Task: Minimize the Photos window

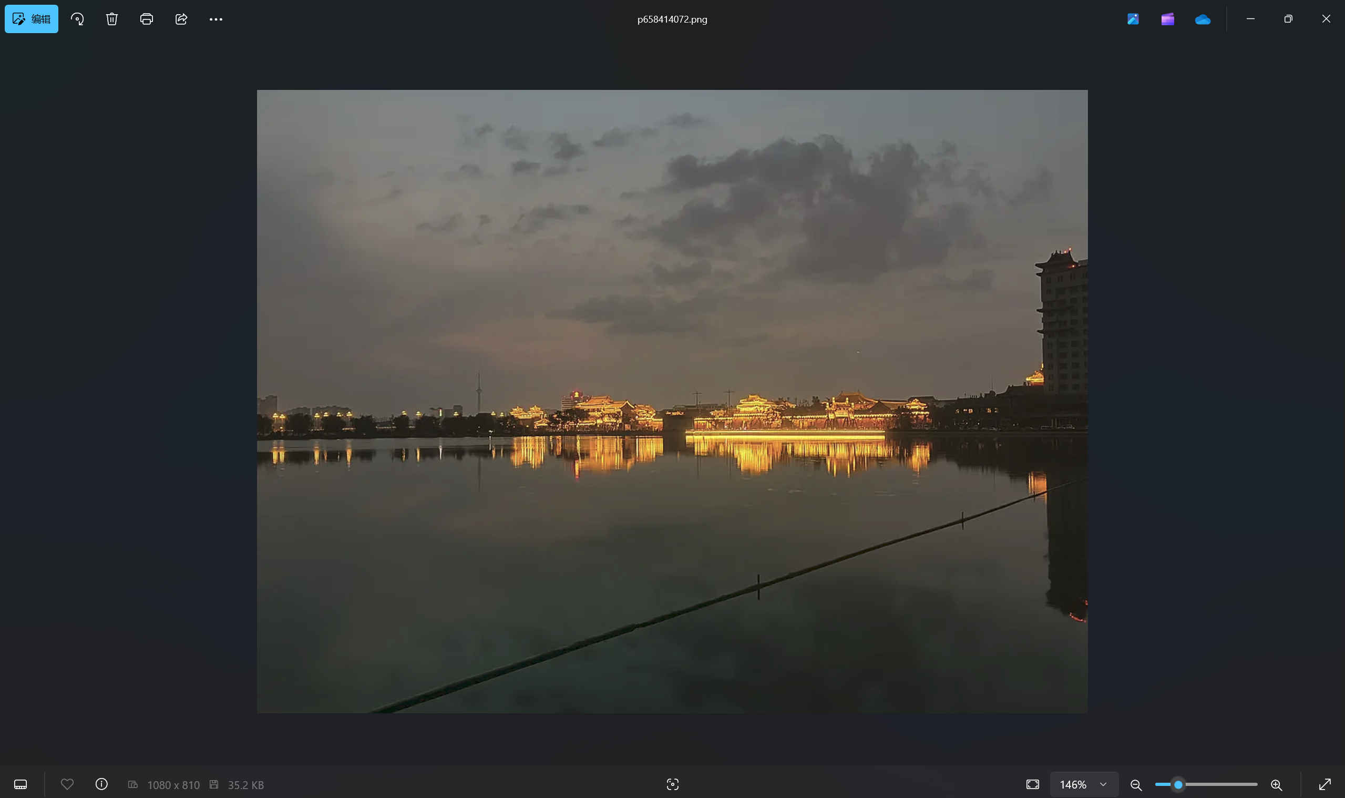Action: tap(1250, 19)
